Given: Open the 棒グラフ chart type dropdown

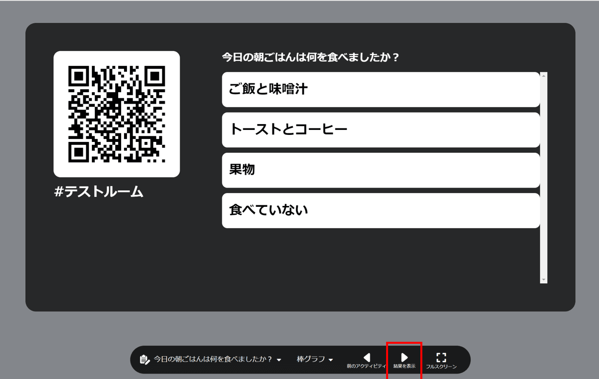Looking at the screenshot, I should [x=315, y=360].
